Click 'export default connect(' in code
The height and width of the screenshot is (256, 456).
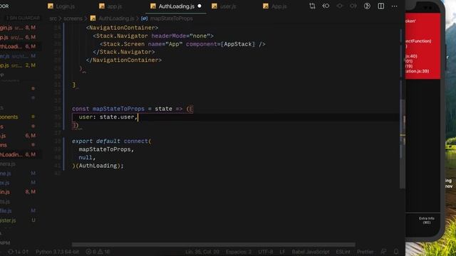pos(112,141)
